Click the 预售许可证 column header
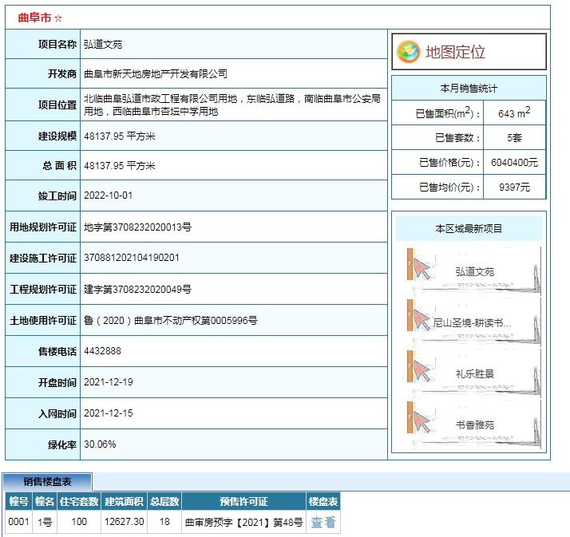The width and height of the screenshot is (570, 537). (x=244, y=501)
